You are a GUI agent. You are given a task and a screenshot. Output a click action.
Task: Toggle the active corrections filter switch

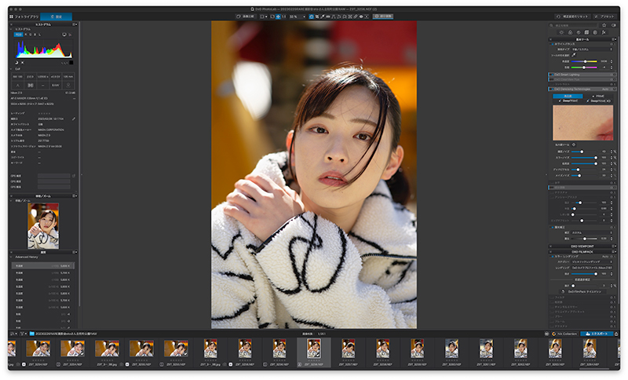[614, 25]
